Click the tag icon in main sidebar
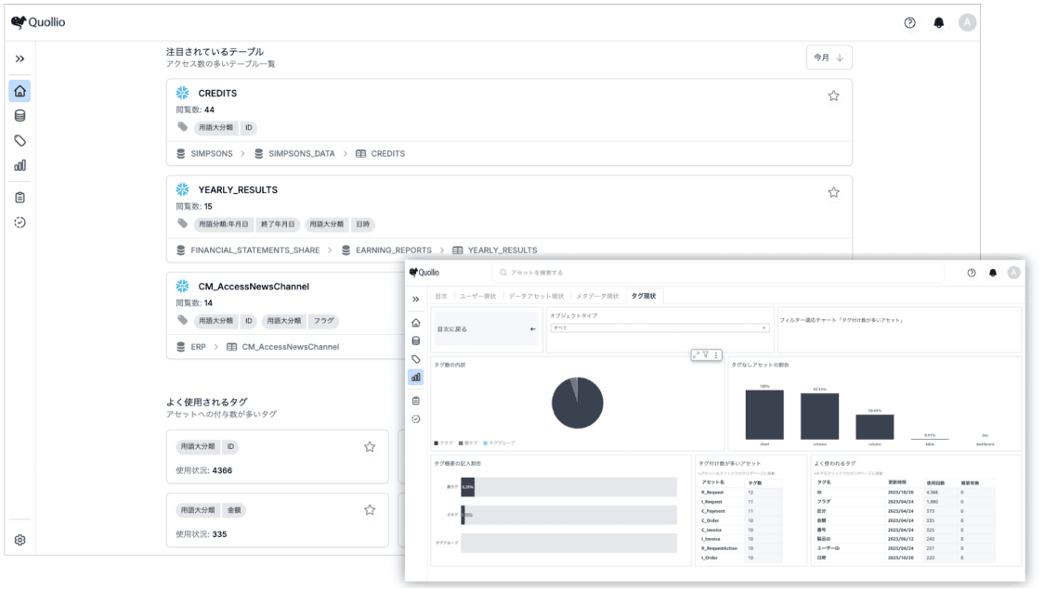The width and height of the screenshot is (1044, 590). [20, 141]
